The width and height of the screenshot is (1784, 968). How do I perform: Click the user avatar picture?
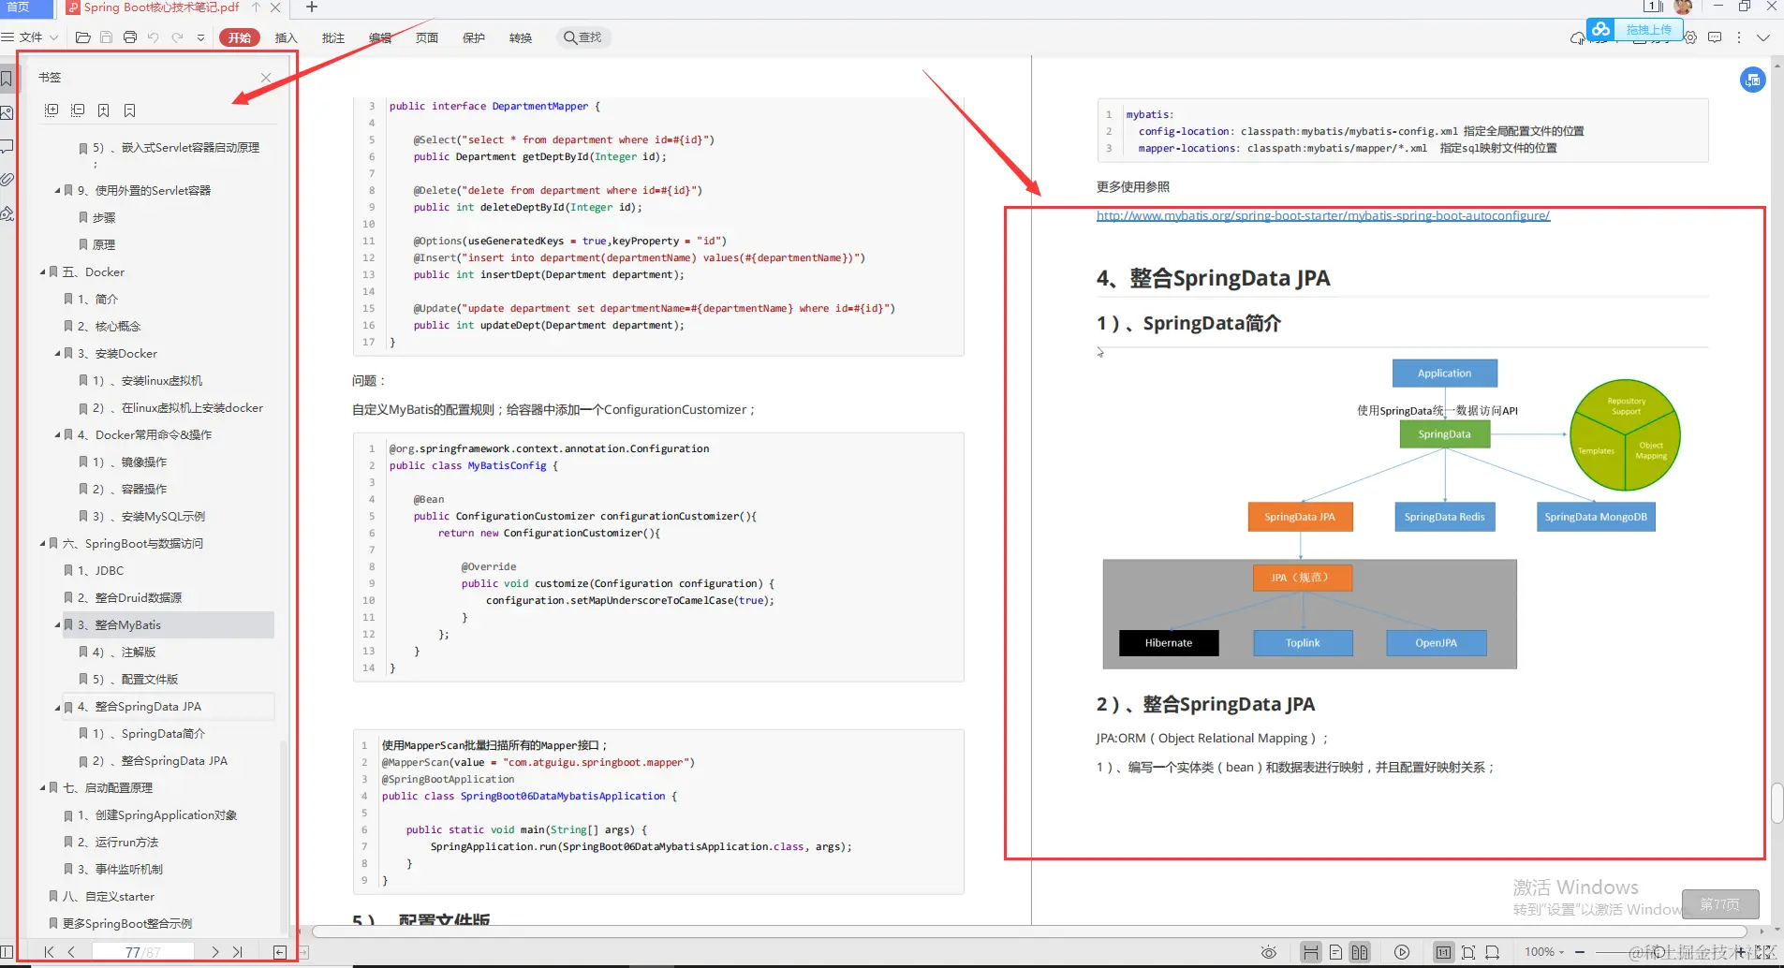click(x=1683, y=7)
